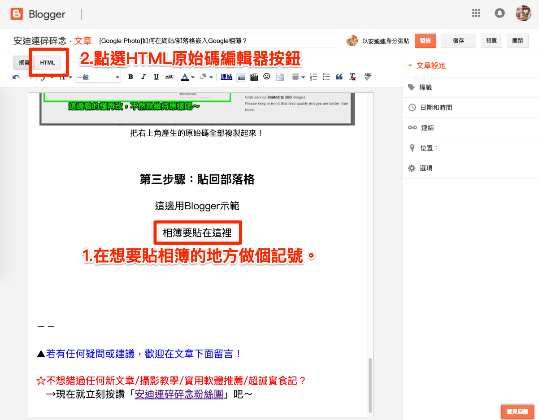Insert a video with the clapperboard icon
This screenshot has height=420, width=539.
tap(254, 77)
